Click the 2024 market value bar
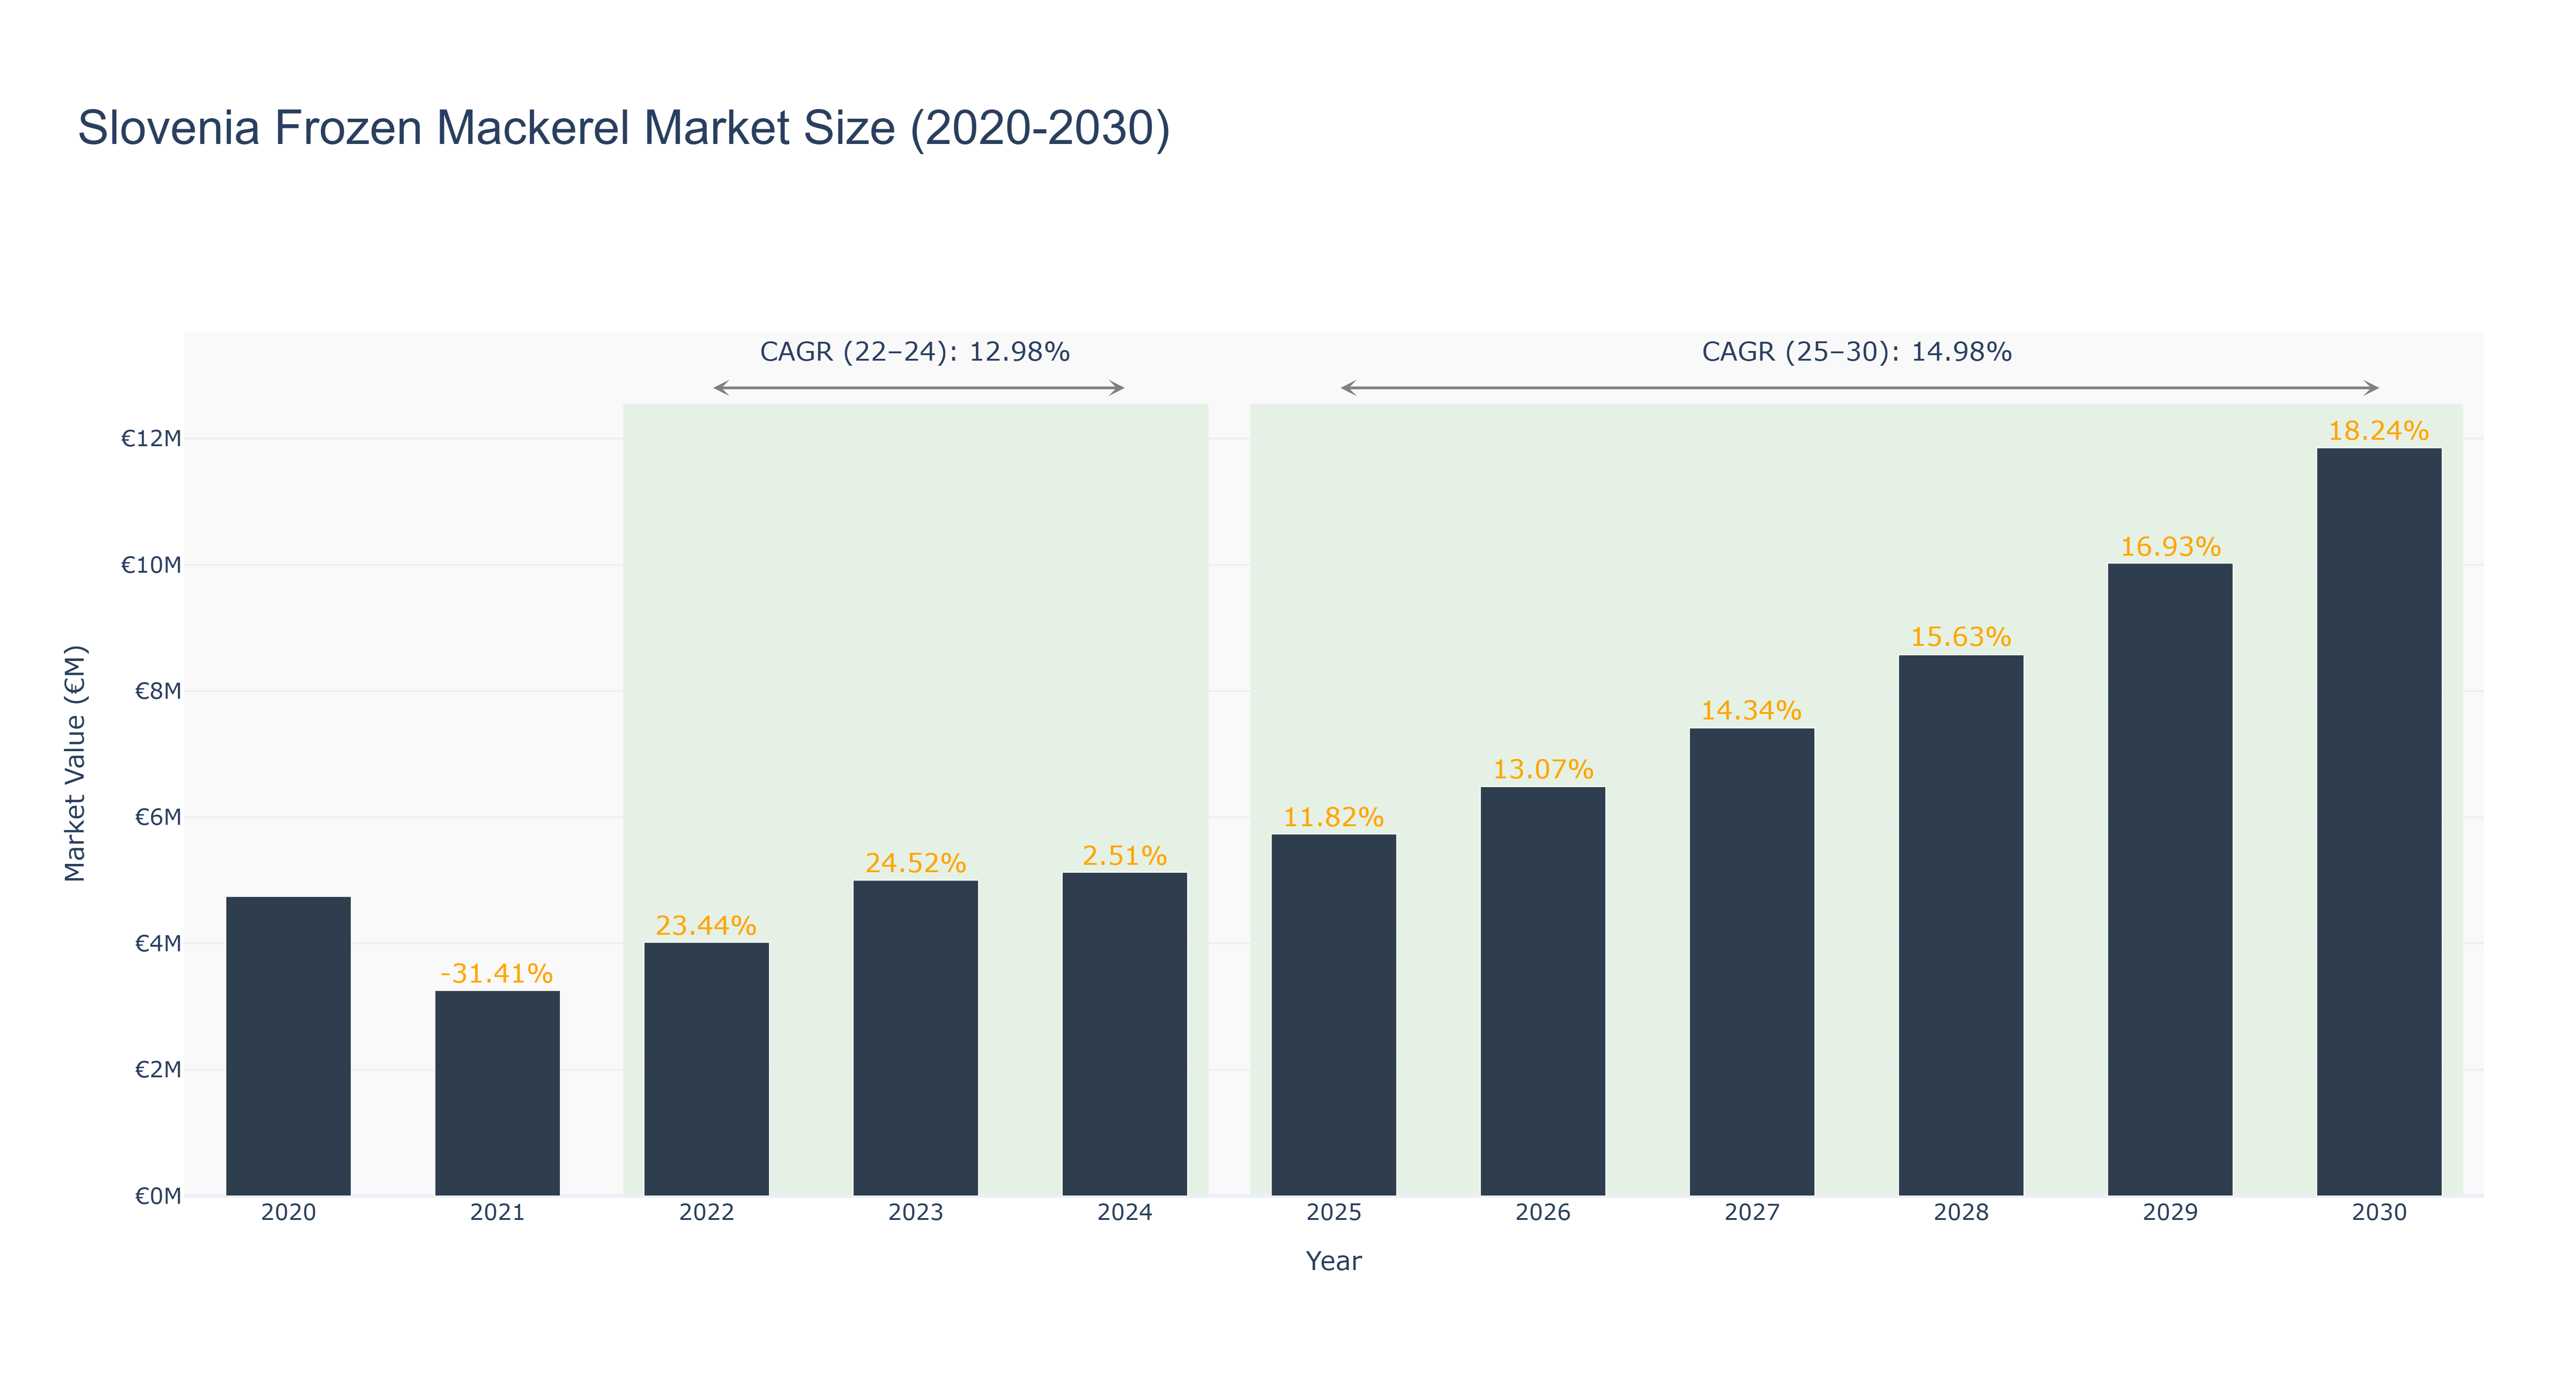 tap(1125, 1034)
